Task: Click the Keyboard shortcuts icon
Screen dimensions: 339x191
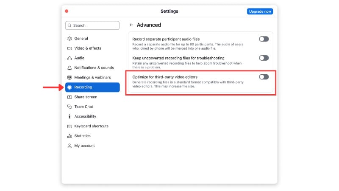Action: point(69,126)
